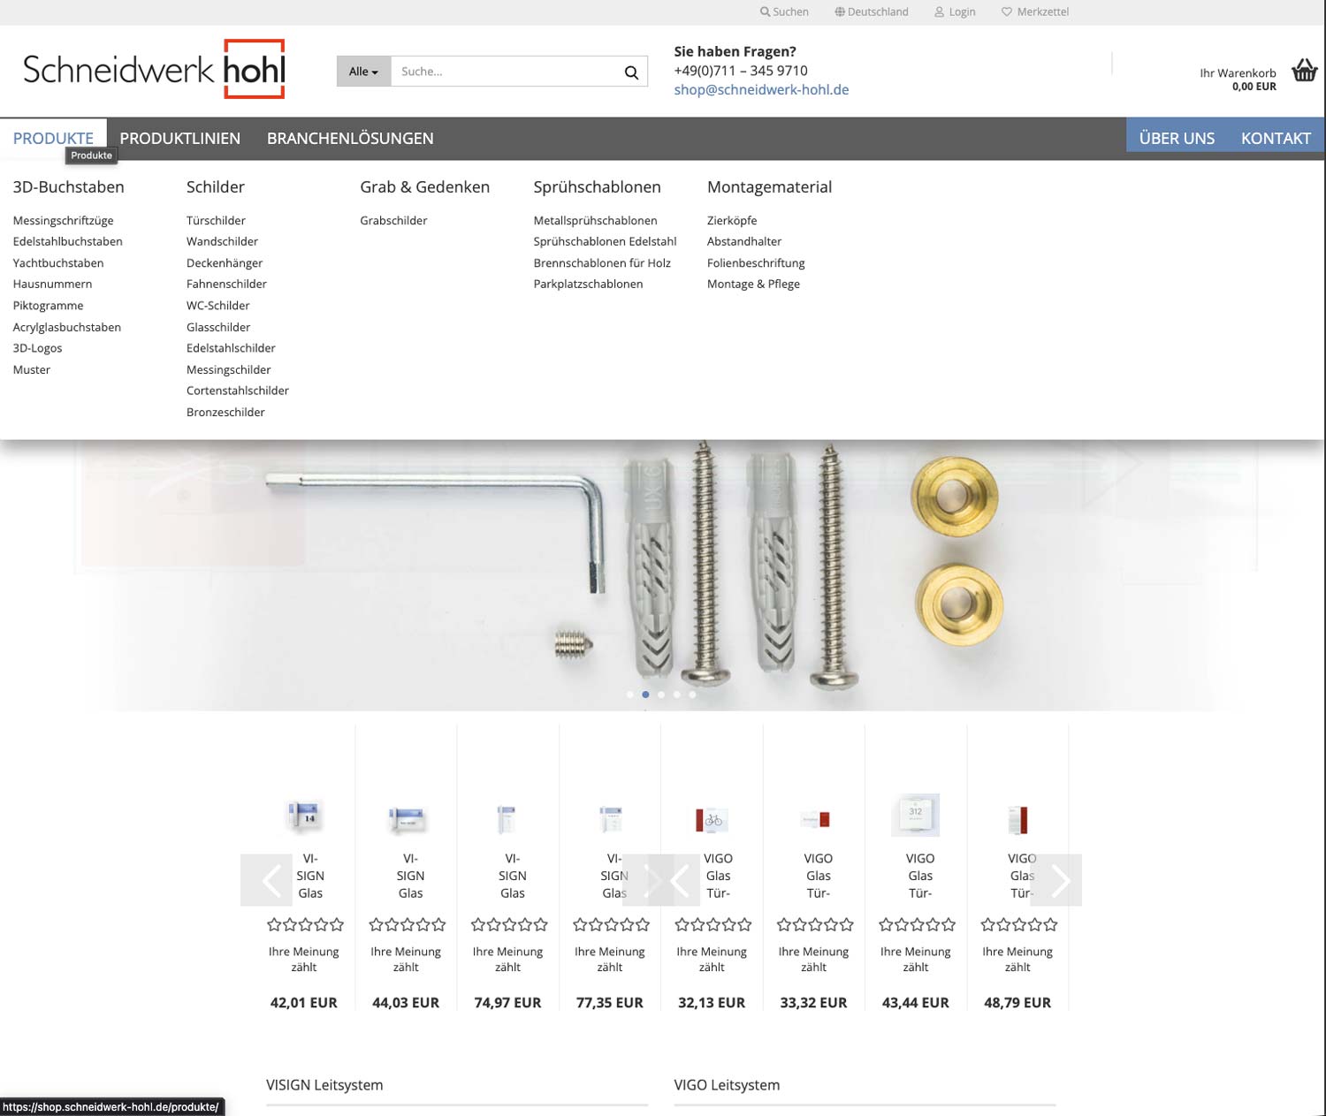Select WC-Schilder submenu entry

pyautogui.click(x=217, y=305)
